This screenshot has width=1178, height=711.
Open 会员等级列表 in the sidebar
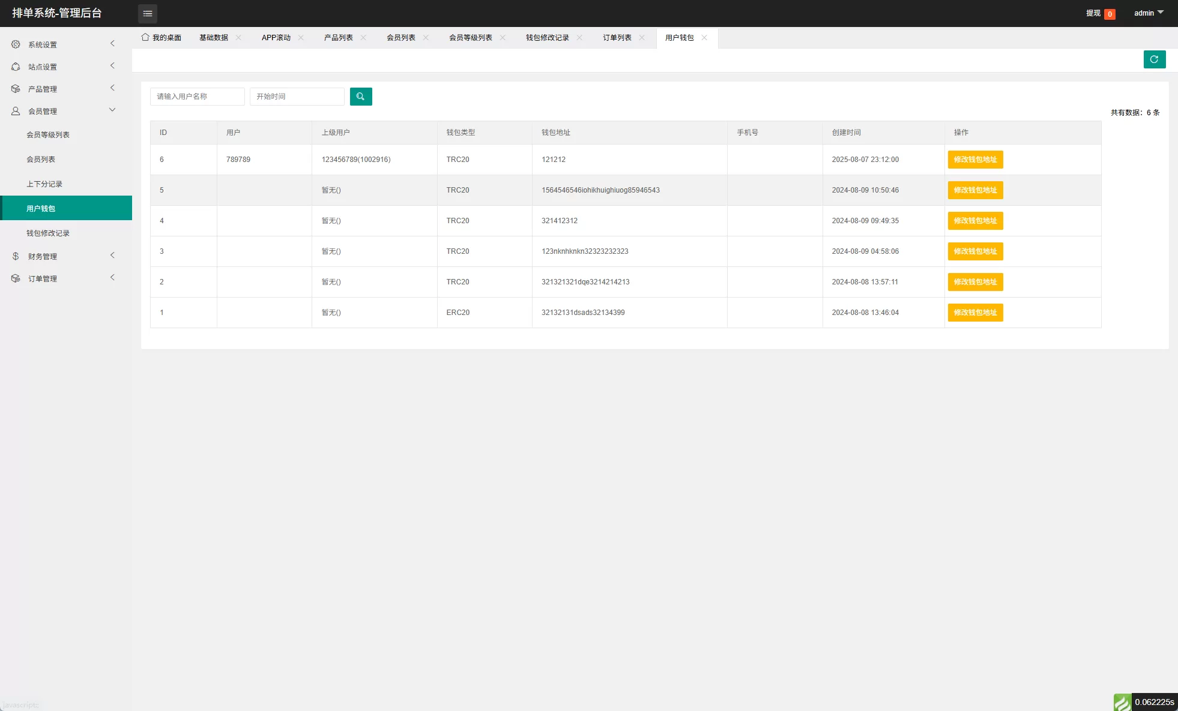coord(48,134)
